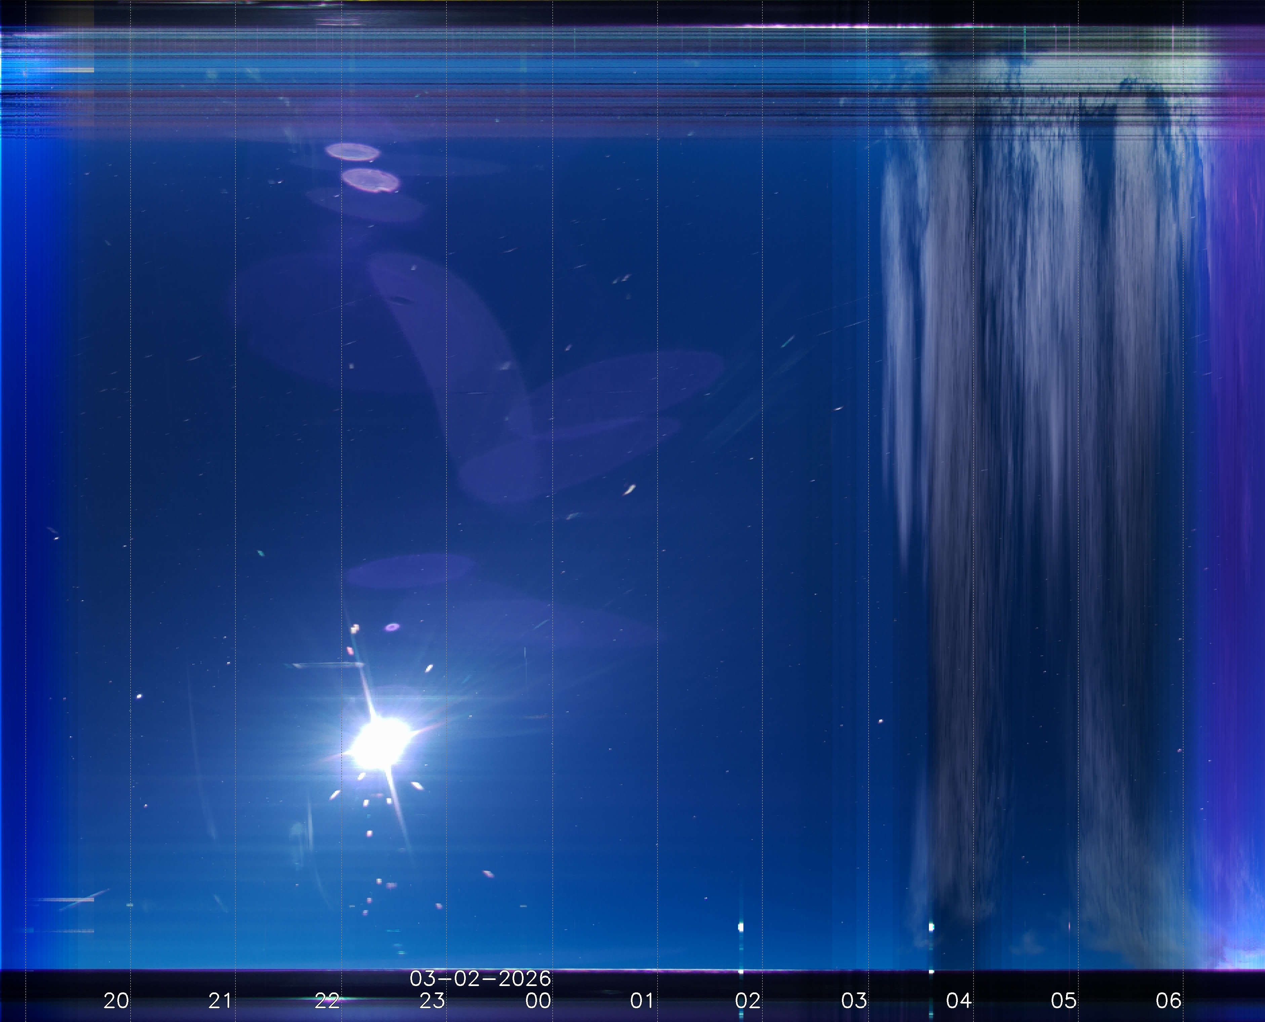
Task: Select the 00 midnight hour label
Action: point(538,1000)
